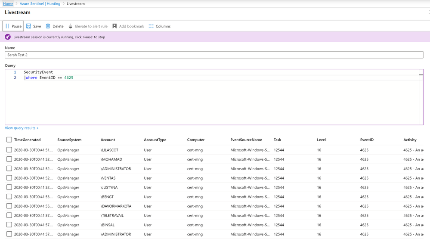The width and height of the screenshot is (430, 239).
Task: Sort by the TimeGenerated column header
Action: 27,140
